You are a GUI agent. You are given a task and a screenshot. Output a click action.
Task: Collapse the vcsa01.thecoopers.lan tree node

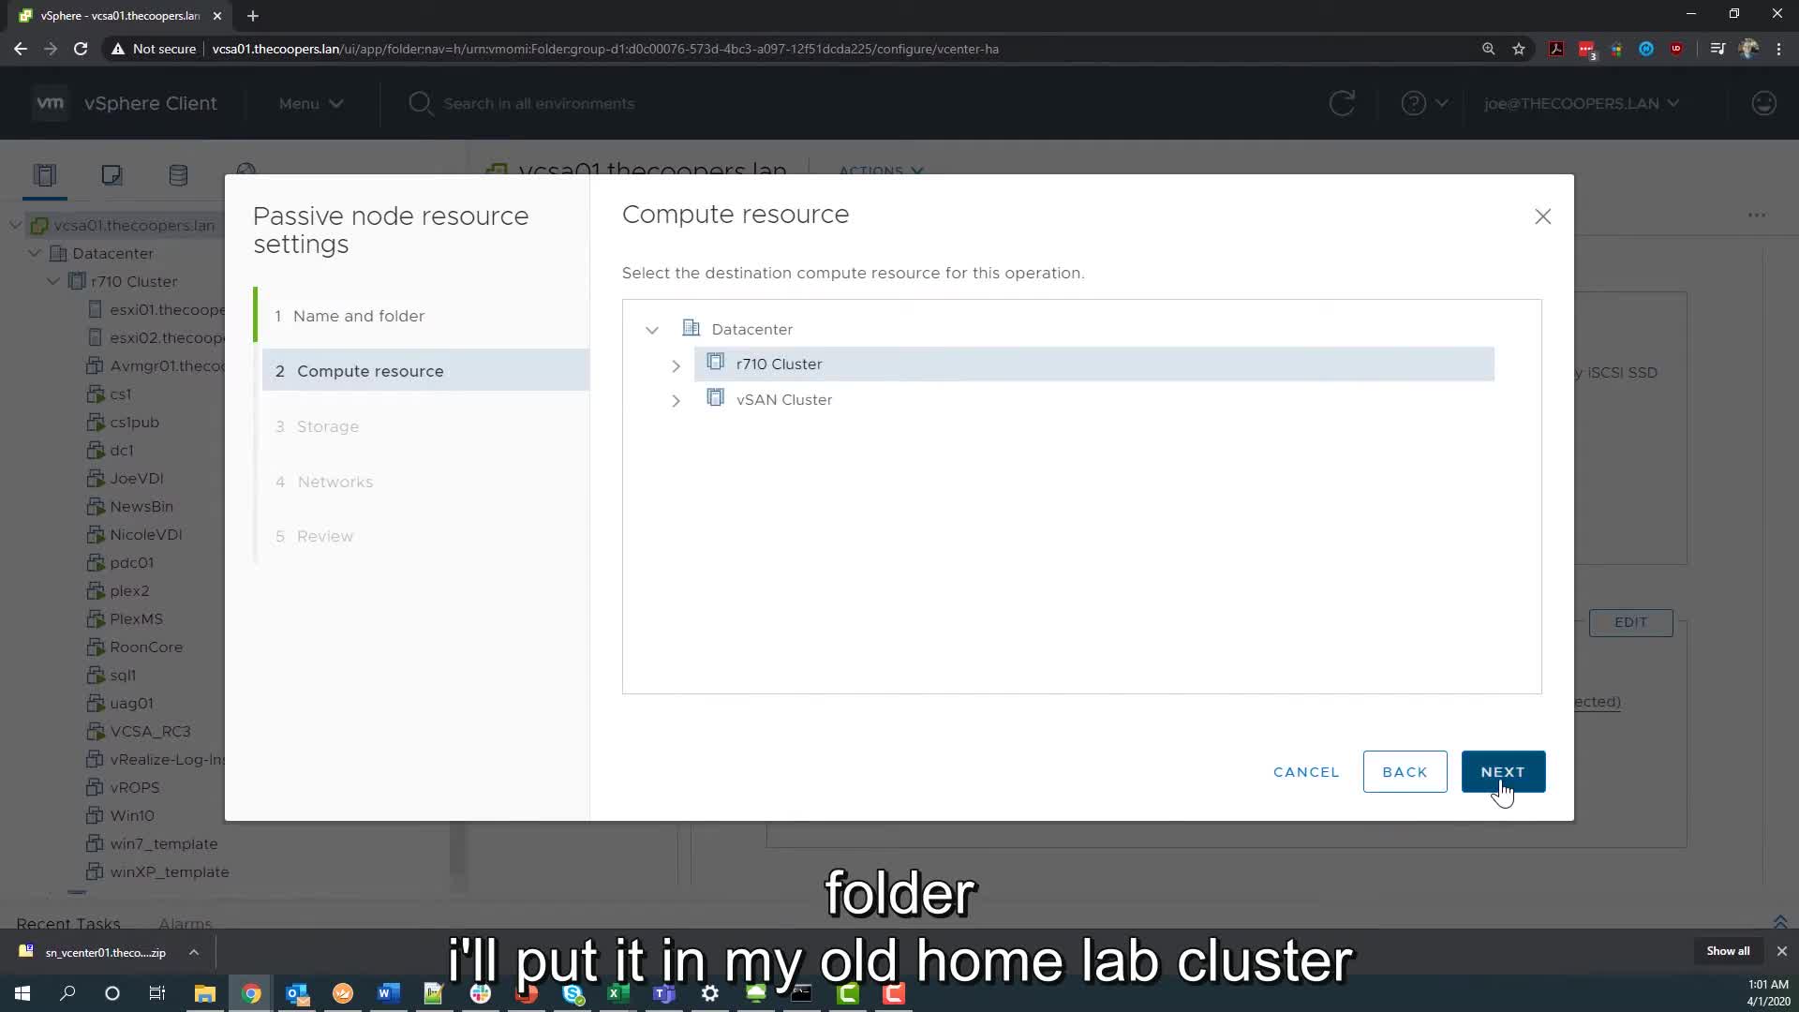click(16, 225)
